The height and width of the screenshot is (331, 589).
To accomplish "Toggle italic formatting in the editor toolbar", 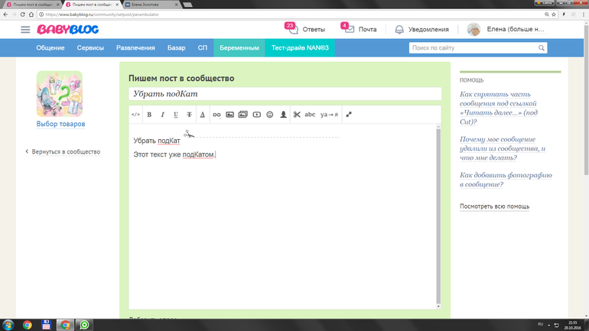I will 162,115.
